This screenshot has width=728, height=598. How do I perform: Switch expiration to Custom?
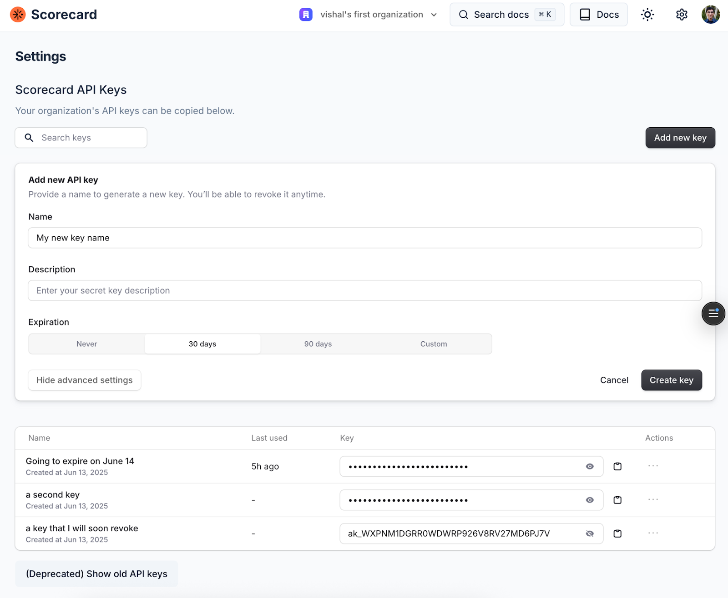click(x=433, y=344)
